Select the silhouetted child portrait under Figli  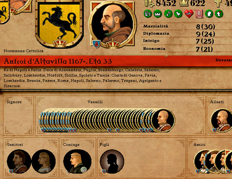point(112,161)
